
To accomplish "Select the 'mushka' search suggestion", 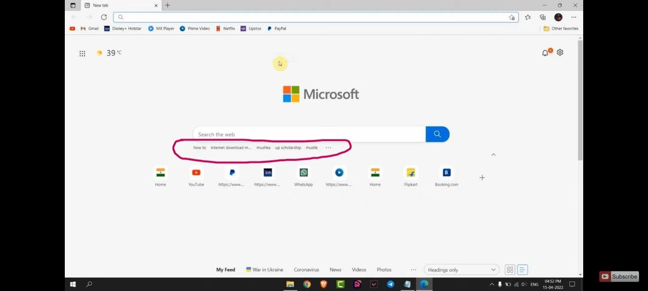I will [263, 148].
